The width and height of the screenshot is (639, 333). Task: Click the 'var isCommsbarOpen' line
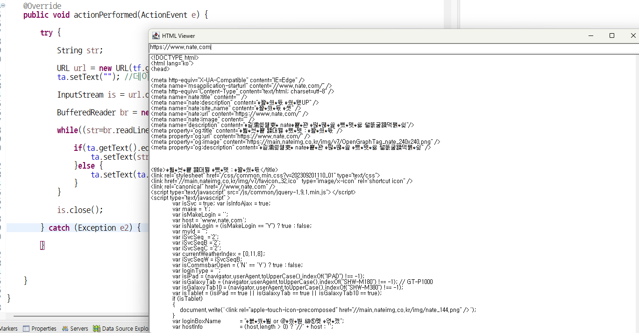coord(238,265)
